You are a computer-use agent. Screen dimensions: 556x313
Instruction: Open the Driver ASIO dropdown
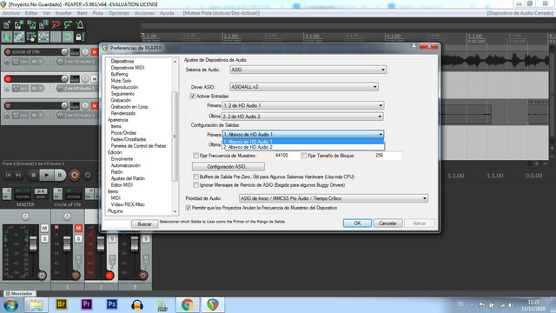click(x=304, y=87)
